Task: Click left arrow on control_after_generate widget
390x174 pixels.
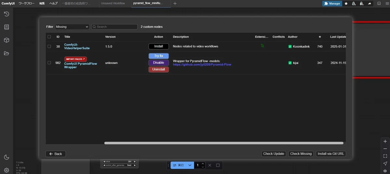Action: (x=104, y=165)
